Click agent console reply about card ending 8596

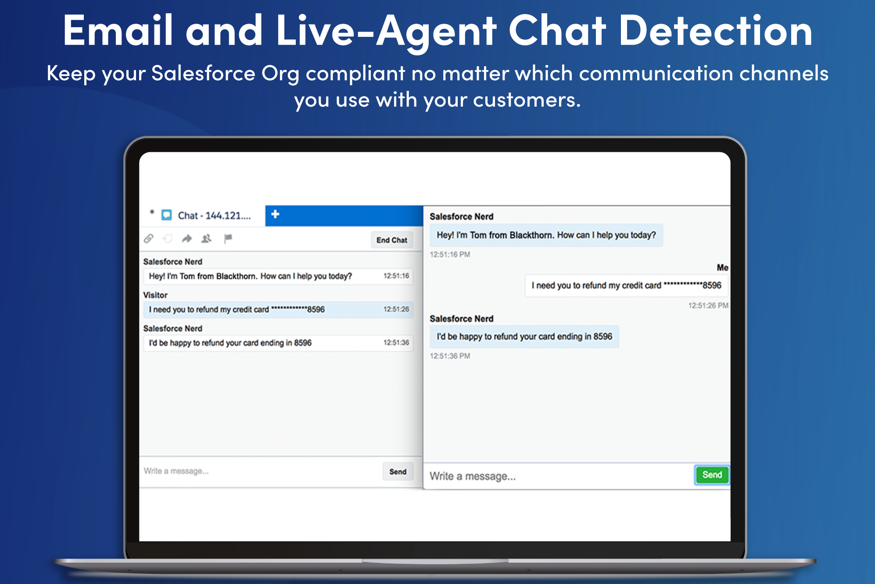278,343
